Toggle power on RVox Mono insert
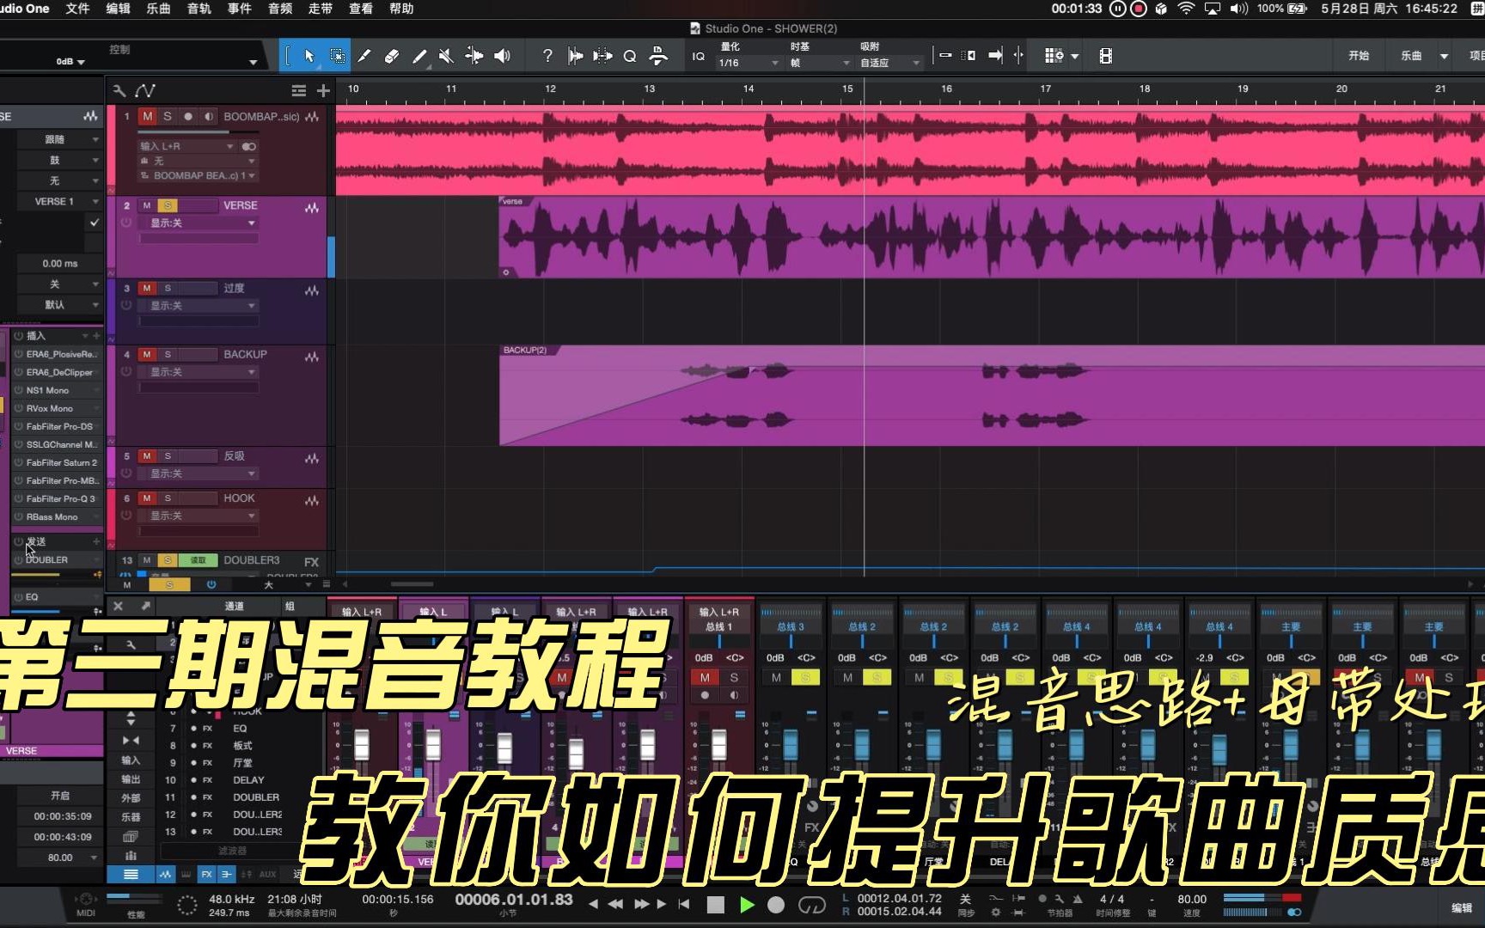Viewport: 1485px width, 928px height. tap(18, 408)
